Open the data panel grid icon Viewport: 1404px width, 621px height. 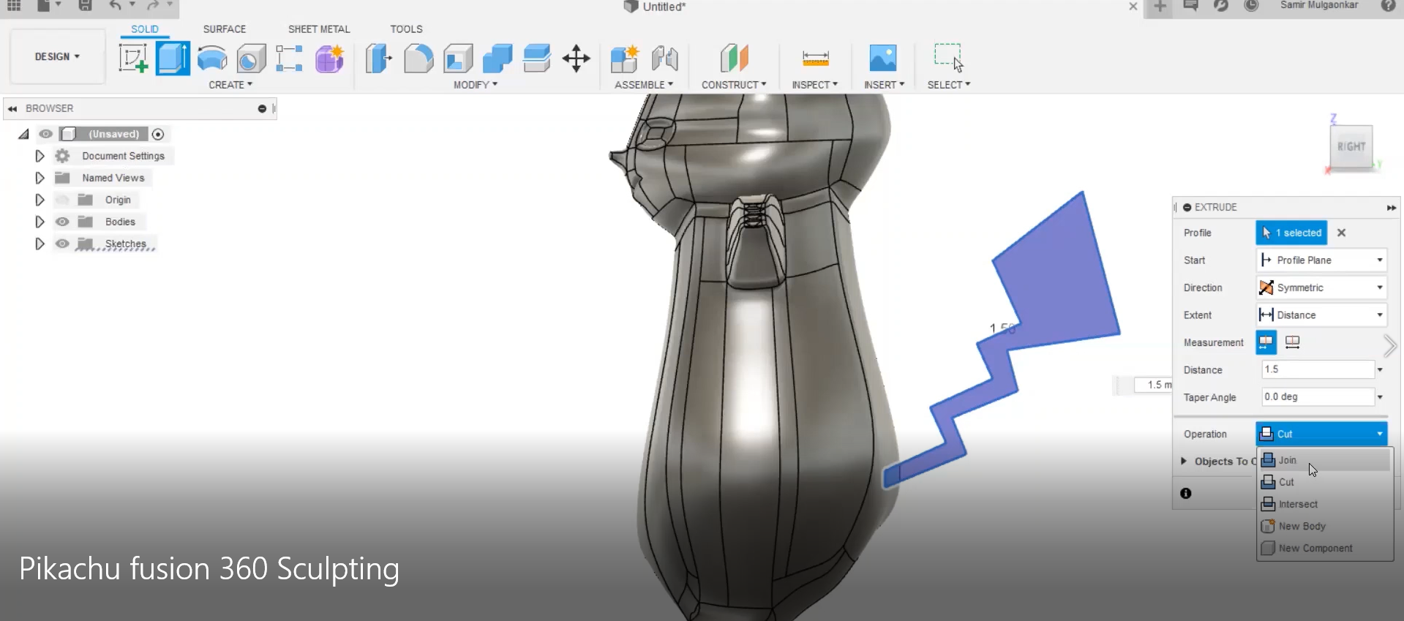(14, 6)
